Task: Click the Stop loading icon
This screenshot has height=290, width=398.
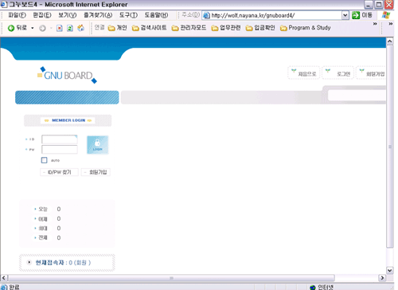Action: pyautogui.click(x=60, y=28)
